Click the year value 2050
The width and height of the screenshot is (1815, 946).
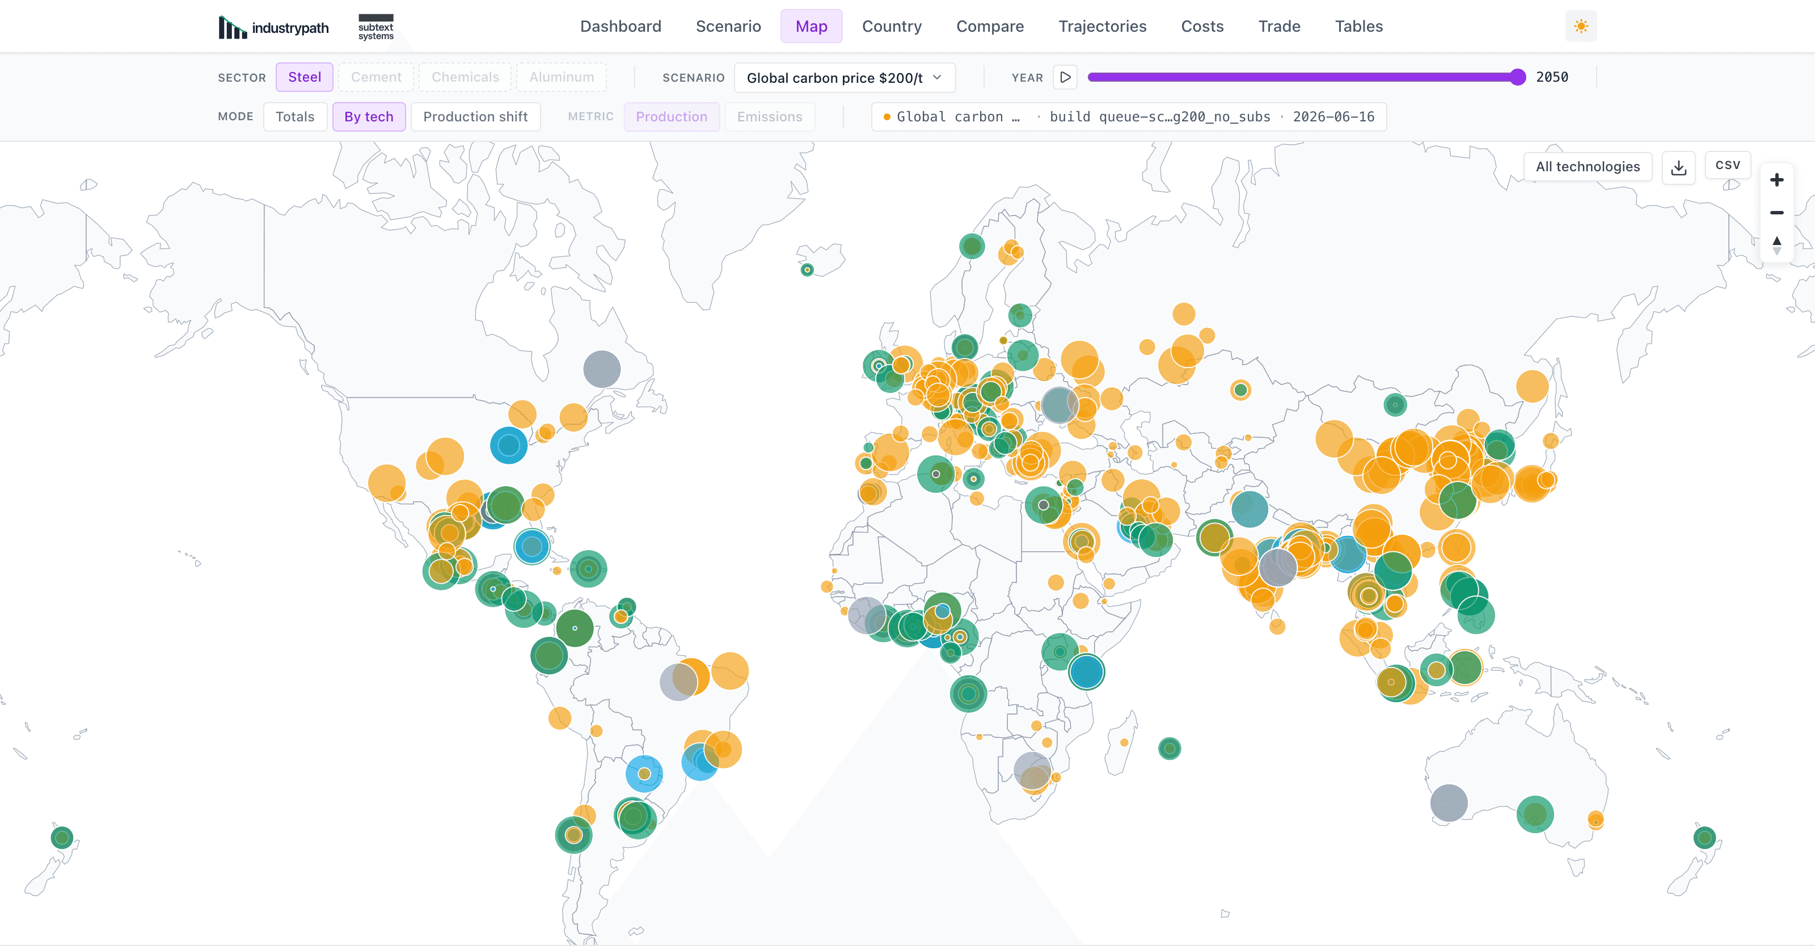[1551, 78]
